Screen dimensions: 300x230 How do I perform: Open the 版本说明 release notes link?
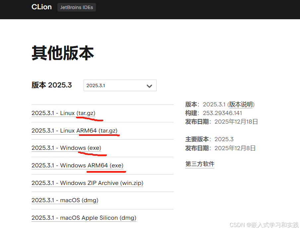tap(241, 104)
